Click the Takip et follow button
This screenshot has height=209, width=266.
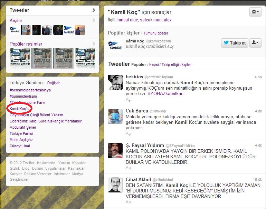click(x=235, y=43)
